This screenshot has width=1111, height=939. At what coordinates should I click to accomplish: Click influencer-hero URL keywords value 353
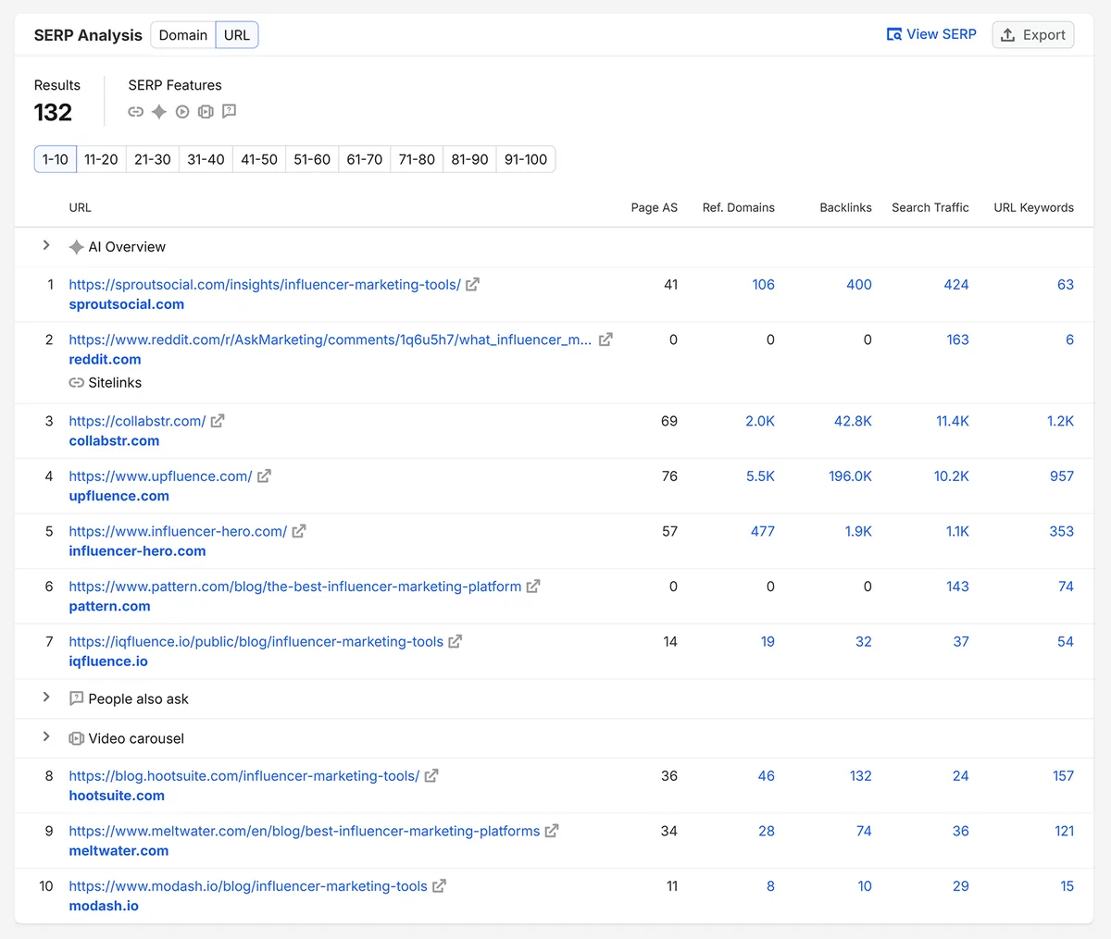(1061, 531)
